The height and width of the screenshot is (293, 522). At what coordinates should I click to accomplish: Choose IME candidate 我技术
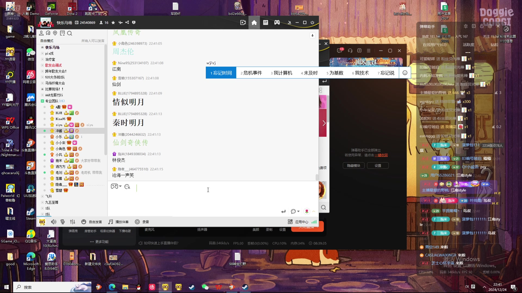coord(361,73)
